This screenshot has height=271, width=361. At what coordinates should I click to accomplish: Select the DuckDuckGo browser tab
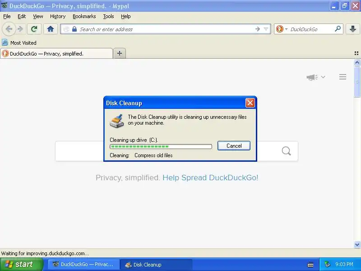click(56, 53)
